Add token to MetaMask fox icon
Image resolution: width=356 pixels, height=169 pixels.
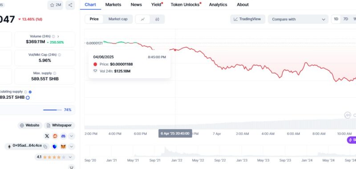pos(63,147)
